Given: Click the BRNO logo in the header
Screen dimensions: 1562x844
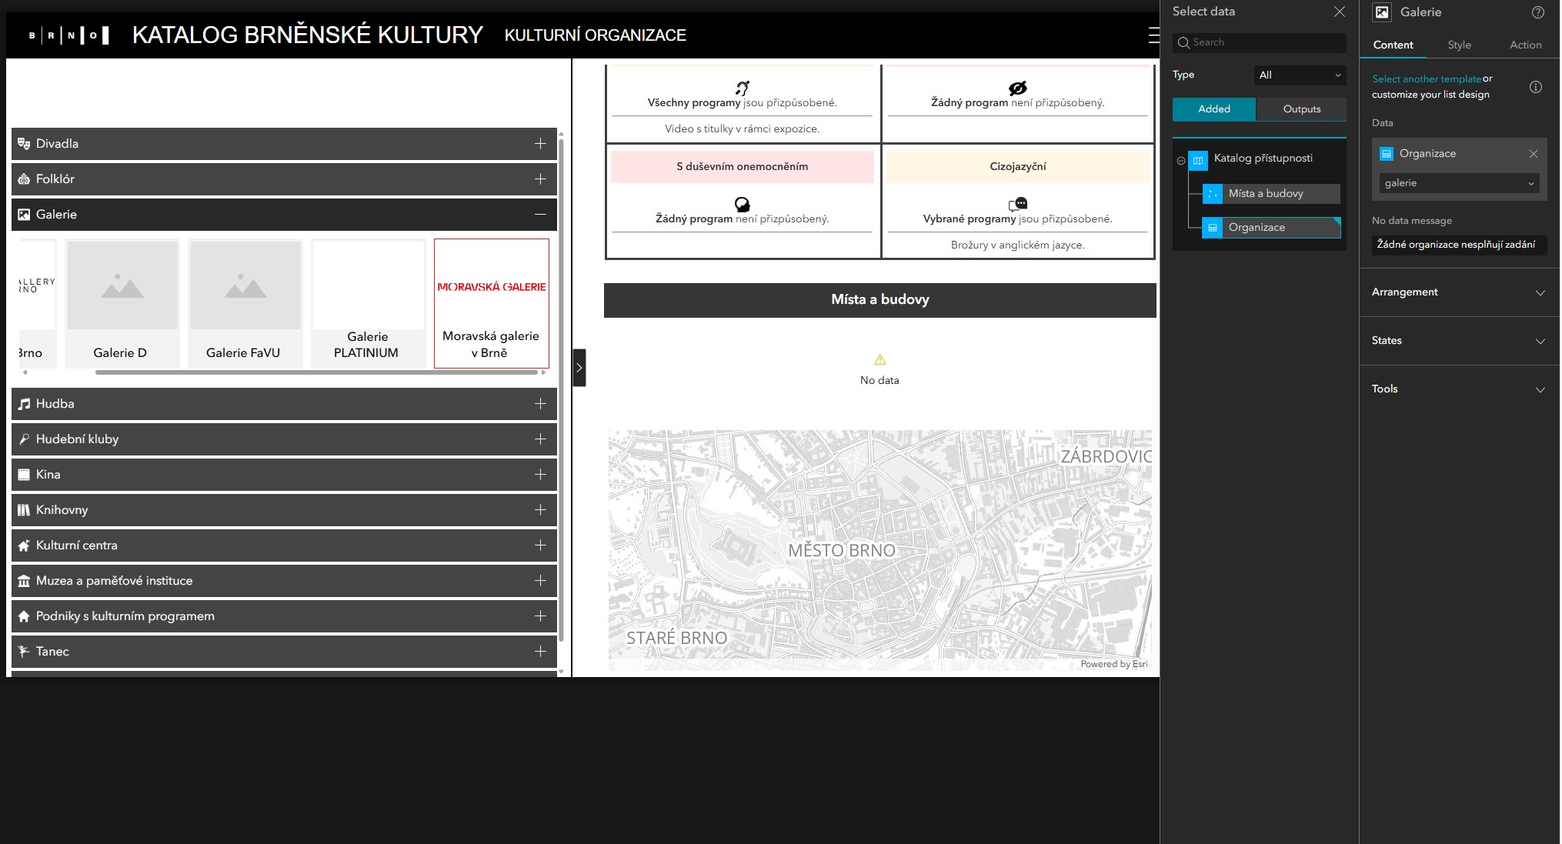Looking at the screenshot, I should [x=68, y=35].
